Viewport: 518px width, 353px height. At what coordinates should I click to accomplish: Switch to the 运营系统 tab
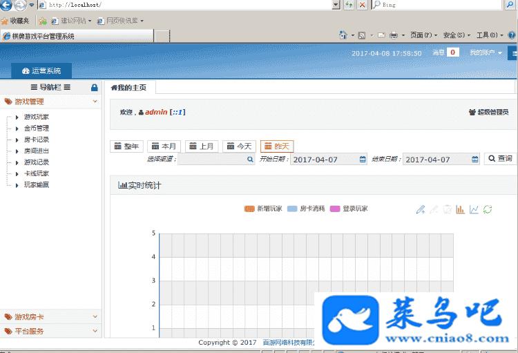click(41, 70)
